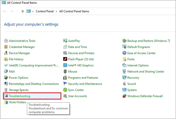Click the Security and Maintenance flag icon
The image size is (176, 119).
tap(65, 84)
